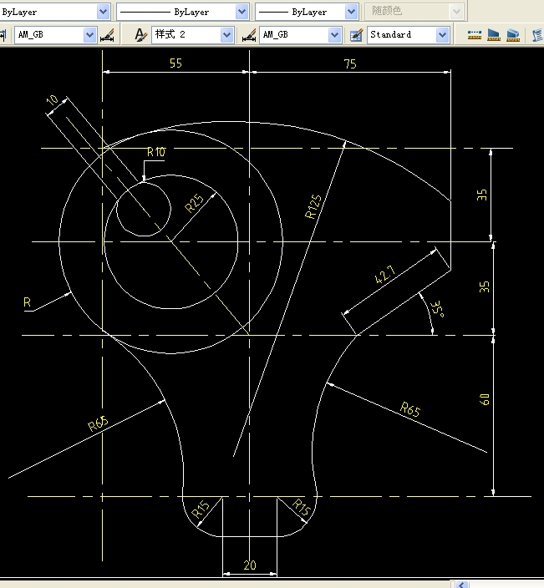
Task: Select the 42.7 aligned dimension text
Action: point(385,274)
